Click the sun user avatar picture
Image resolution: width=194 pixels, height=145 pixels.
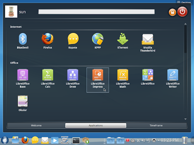click(x=11, y=12)
